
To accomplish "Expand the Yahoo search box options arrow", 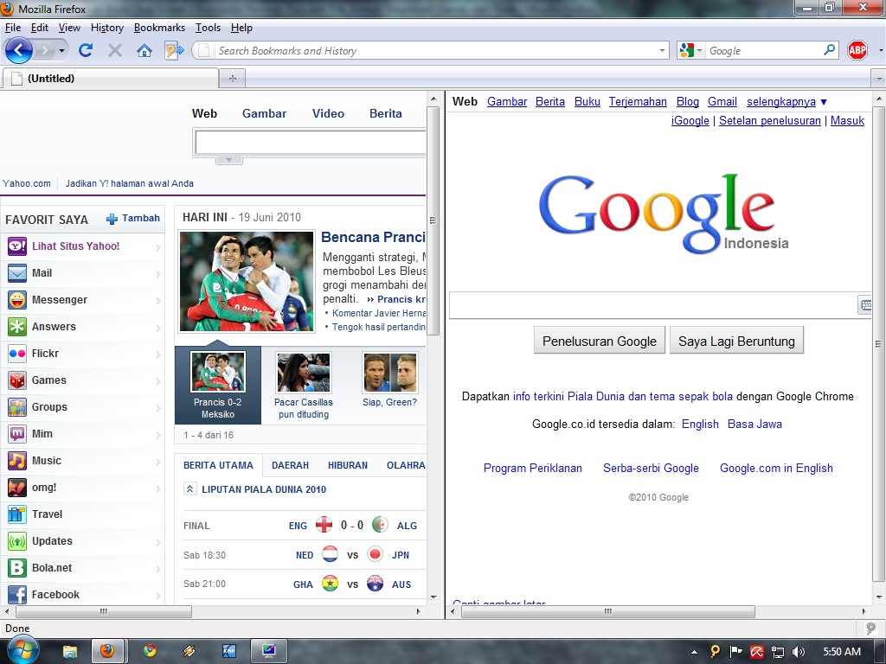I will click(x=228, y=160).
